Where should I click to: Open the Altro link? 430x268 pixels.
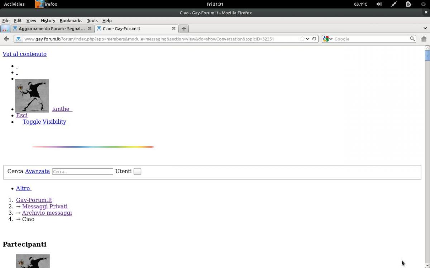24,188
